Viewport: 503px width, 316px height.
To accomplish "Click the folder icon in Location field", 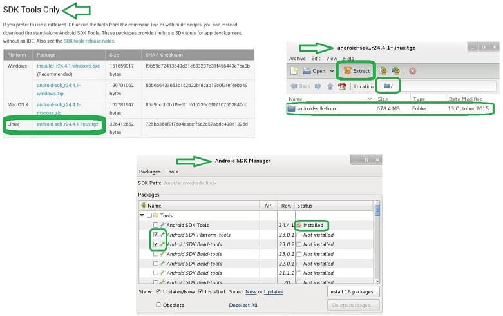I will click(x=386, y=86).
